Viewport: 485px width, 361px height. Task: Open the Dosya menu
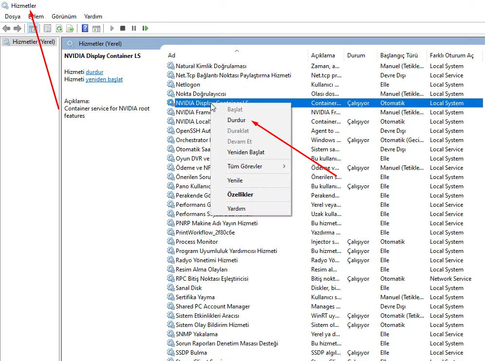13,17
